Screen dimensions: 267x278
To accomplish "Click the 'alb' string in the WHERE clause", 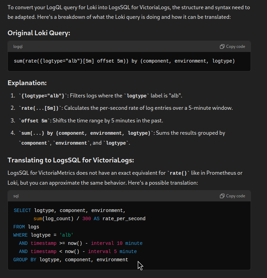I will point(66,235).
